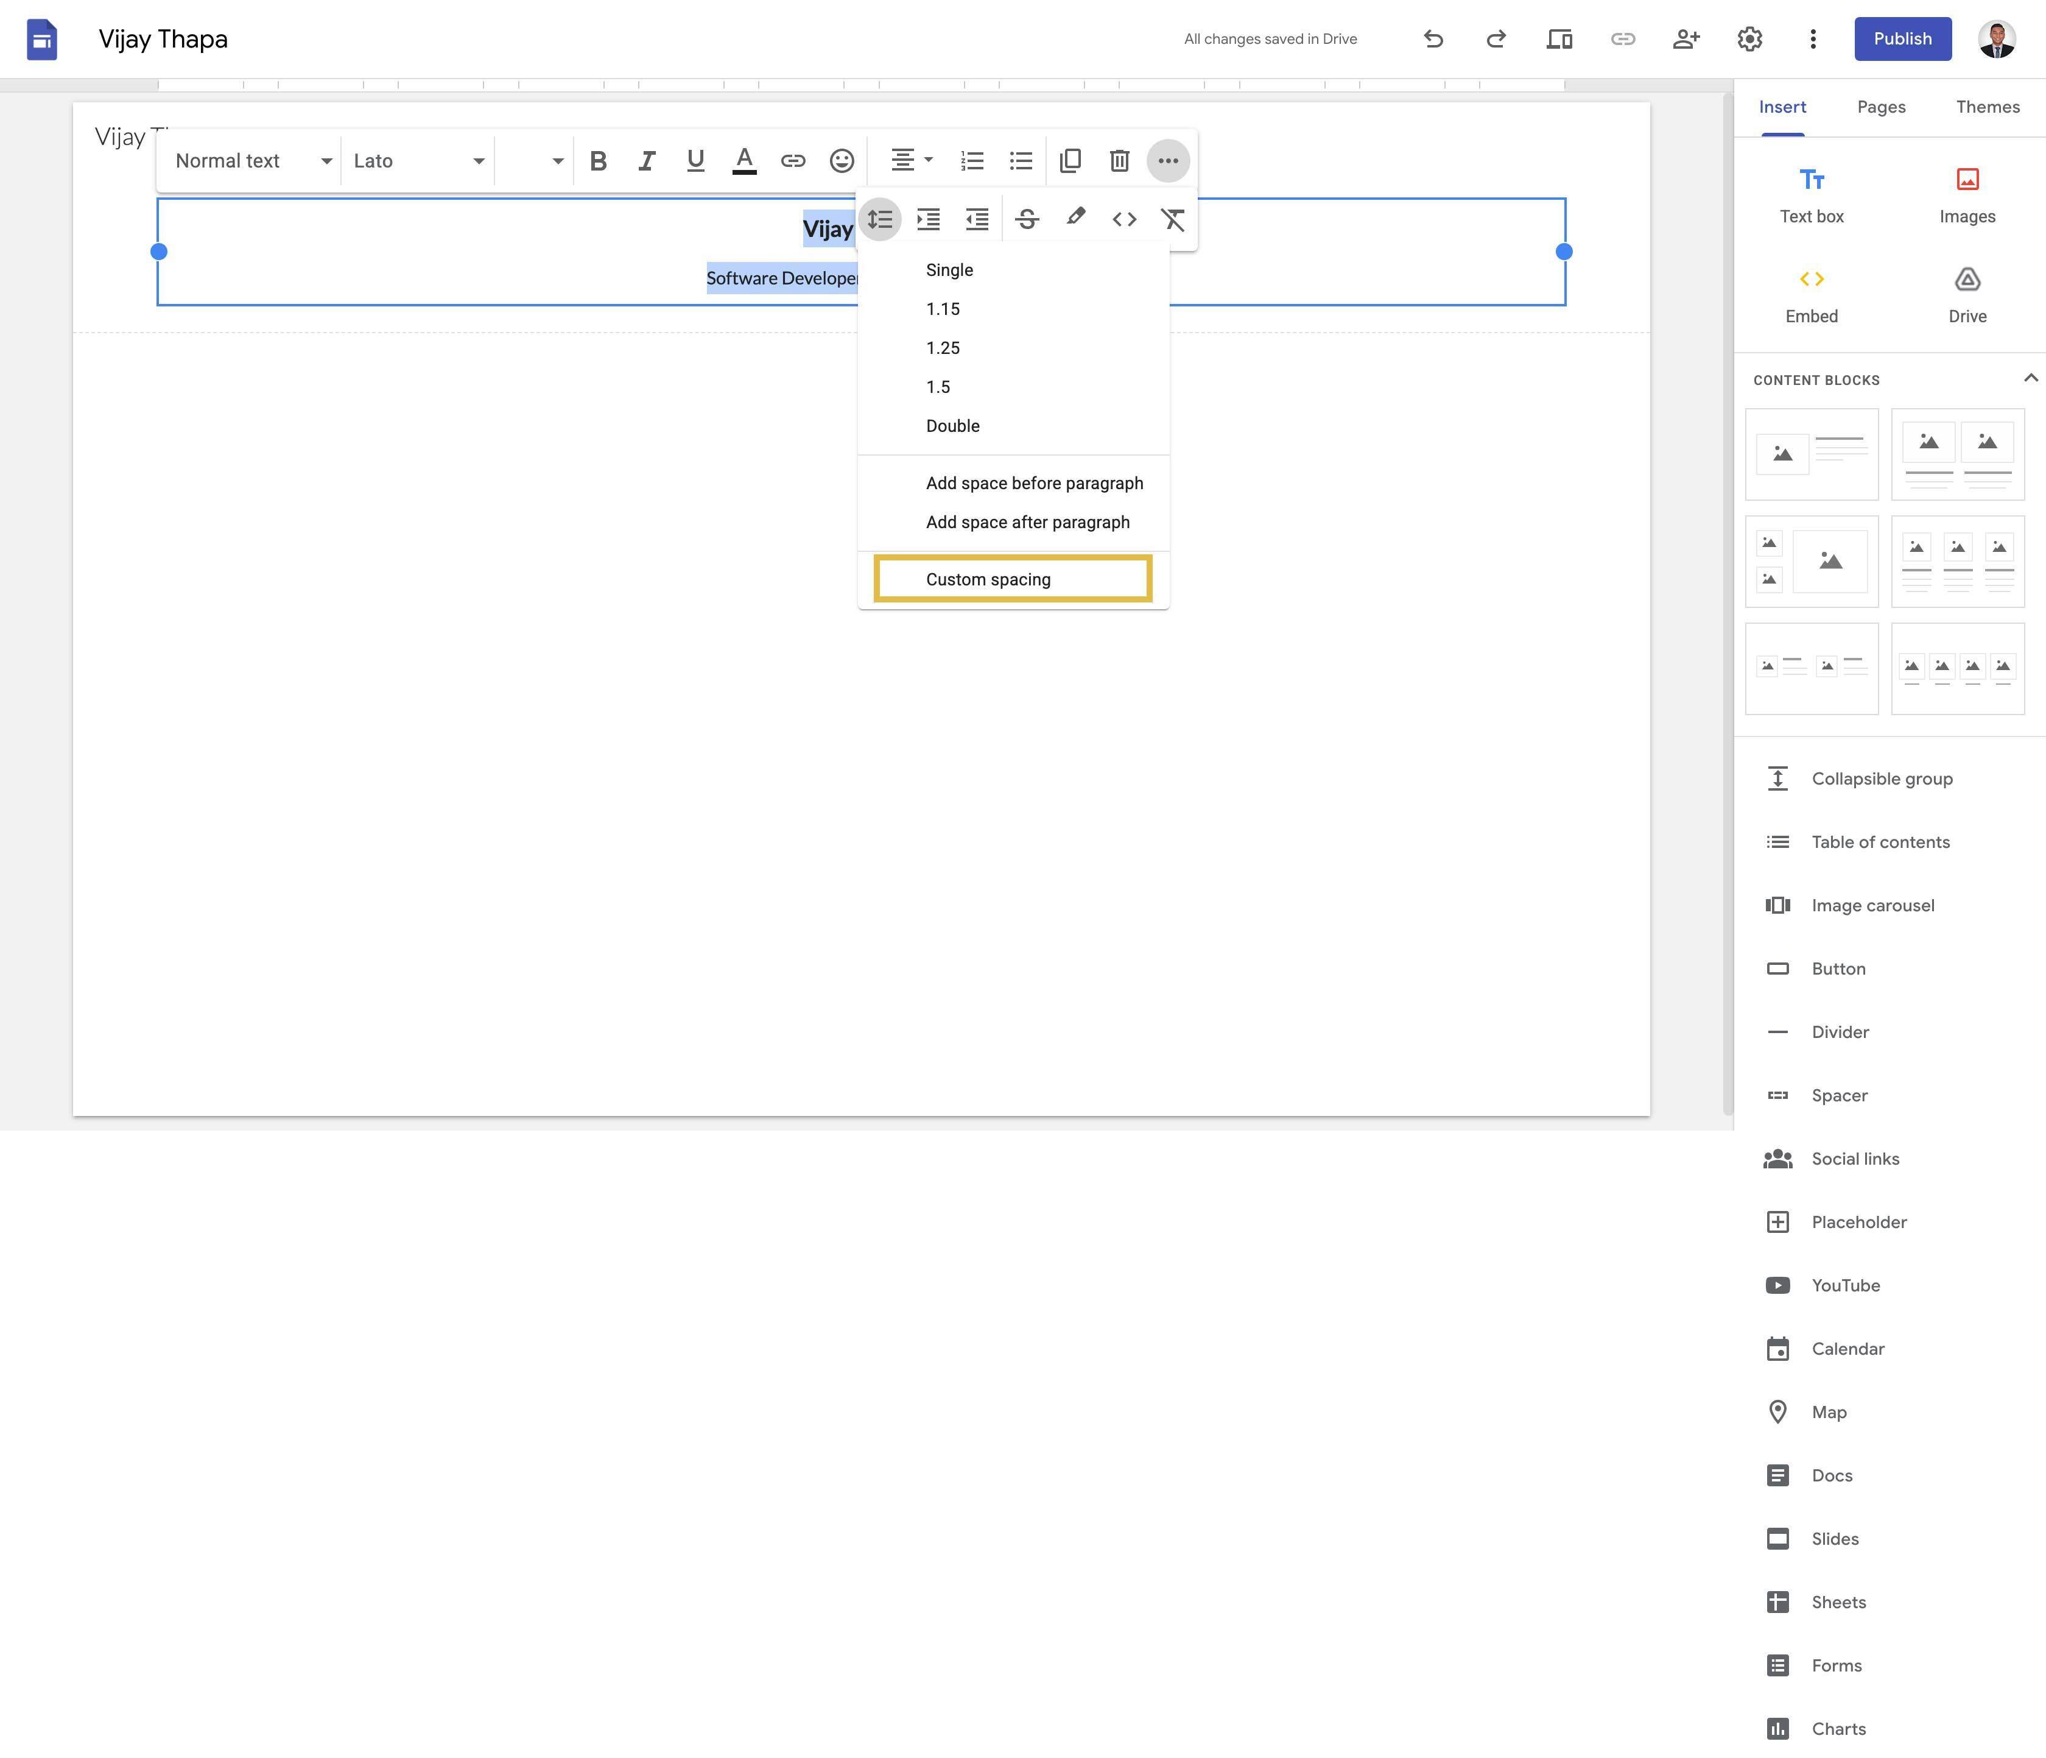2046x1758 pixels.
Task: Clear formatting from selected text
Action: pos(1172,219)
